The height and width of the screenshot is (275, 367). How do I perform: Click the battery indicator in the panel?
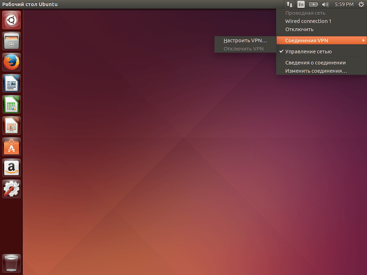[313, 4]
